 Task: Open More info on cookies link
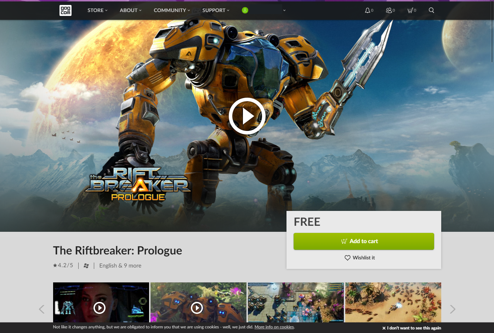click(274, 327)
